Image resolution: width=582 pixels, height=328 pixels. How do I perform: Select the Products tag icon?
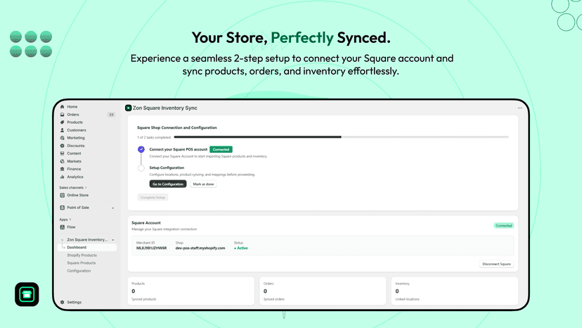[x=62, y=122]
